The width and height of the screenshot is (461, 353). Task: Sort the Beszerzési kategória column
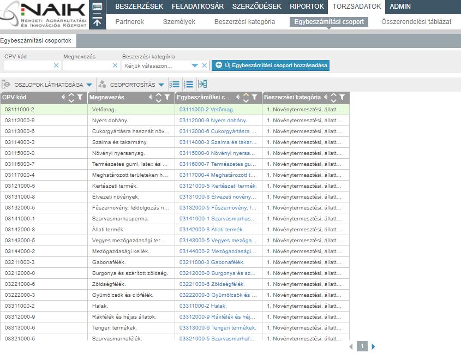[x=334, y=97]
